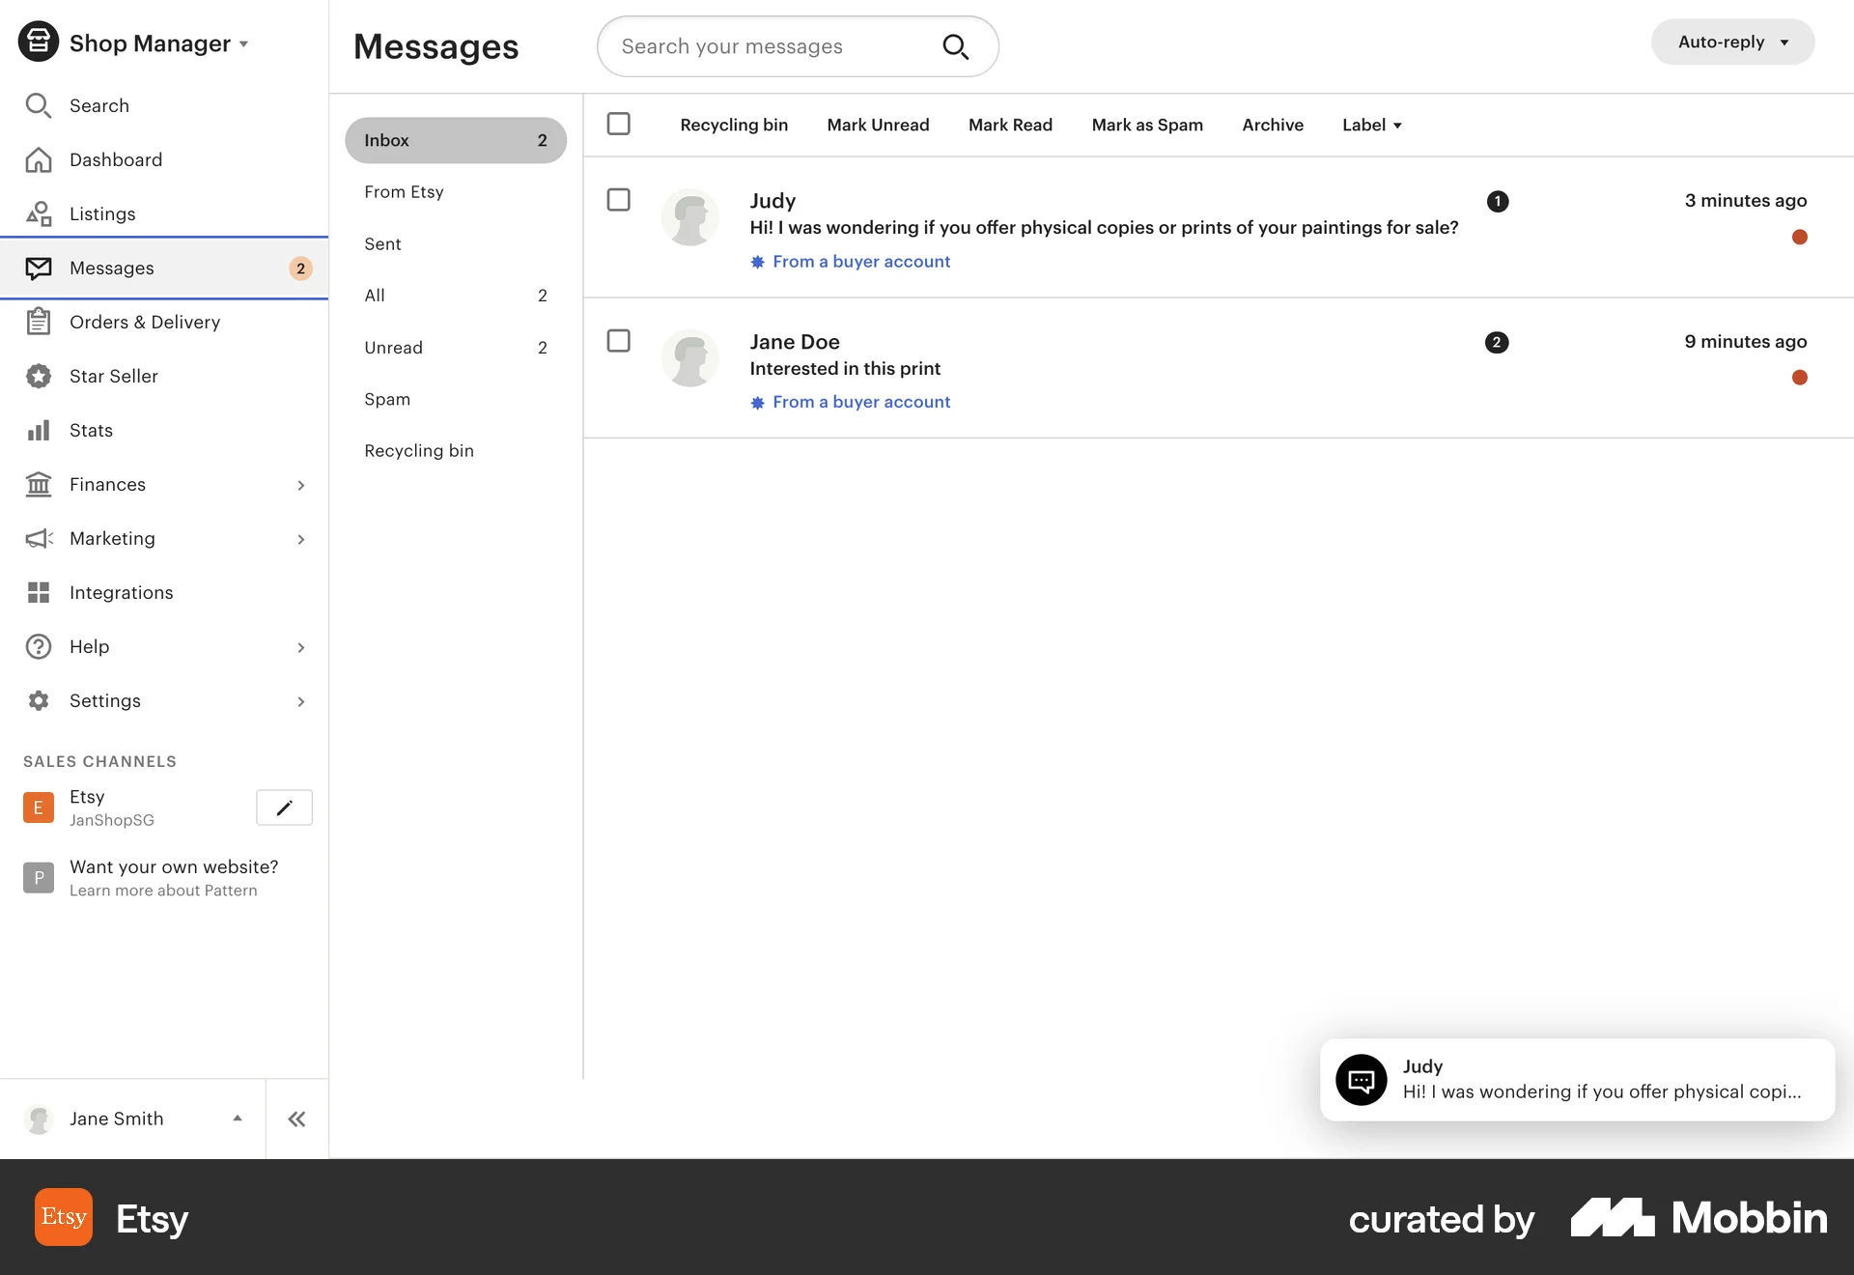
Task: Open the Spam folder
Action: pyautogui.click(x=386, y=399)
